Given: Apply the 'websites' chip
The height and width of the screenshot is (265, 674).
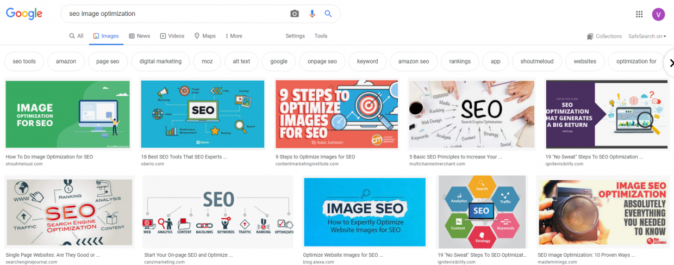Looking at the screenshot, I should (585, 61).
